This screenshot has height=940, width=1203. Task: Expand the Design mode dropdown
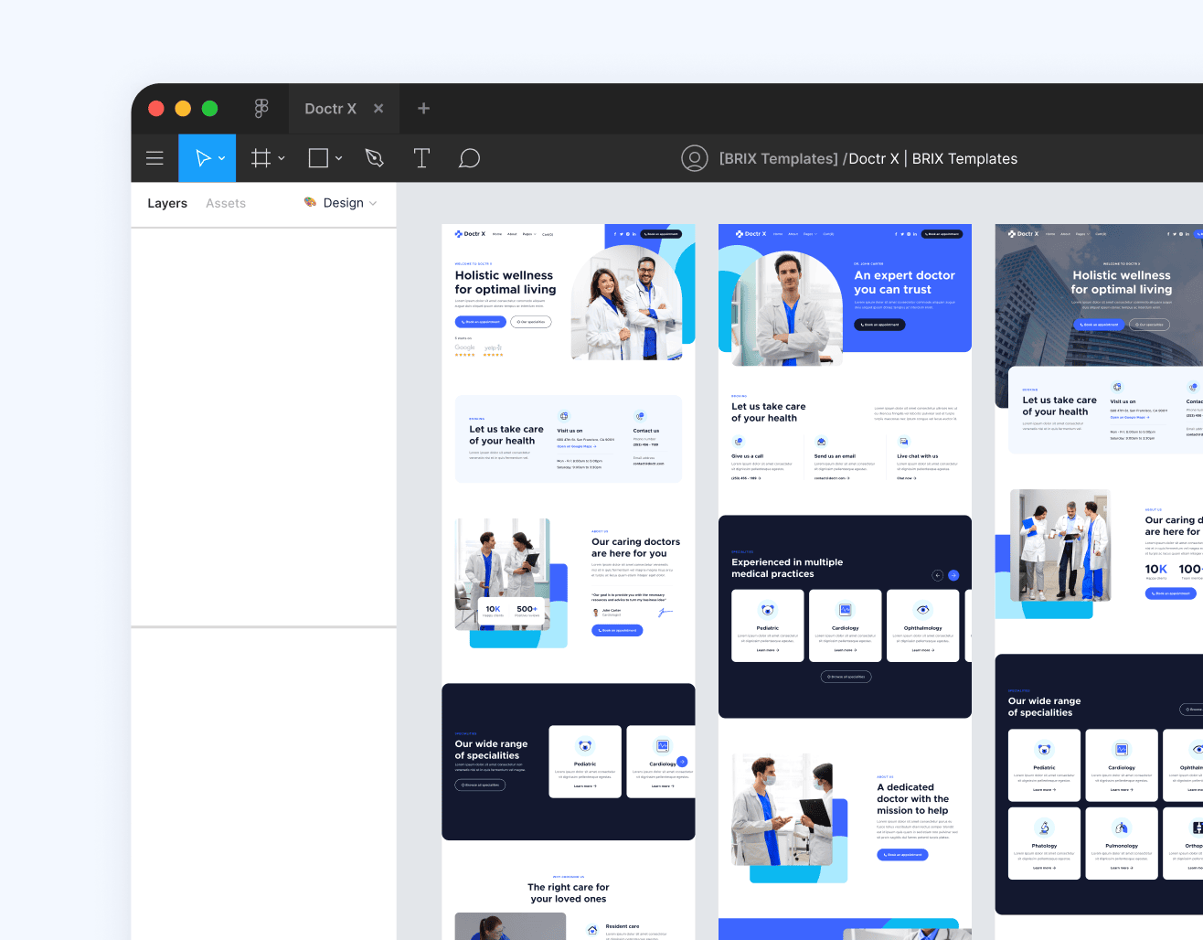click(372, 203)
